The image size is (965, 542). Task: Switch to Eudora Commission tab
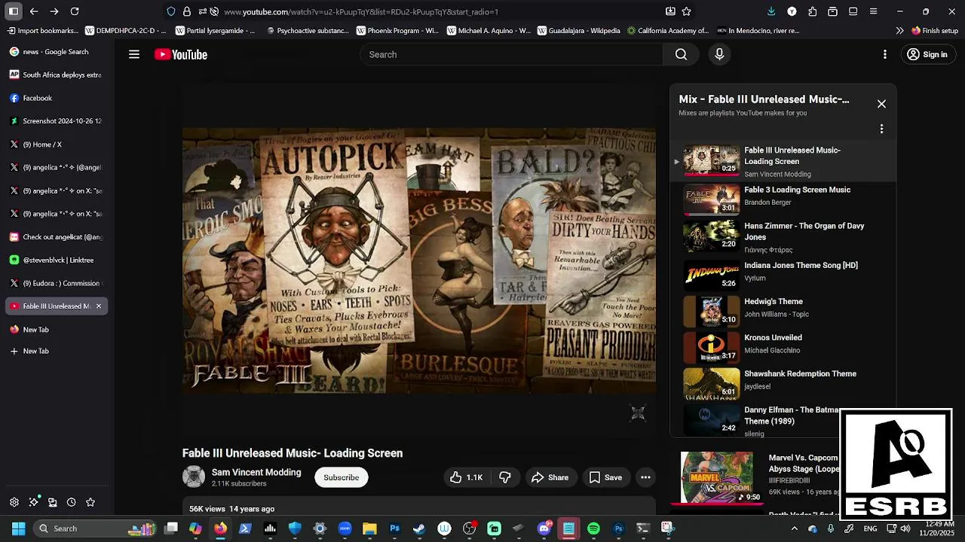[x=57, y=283]
